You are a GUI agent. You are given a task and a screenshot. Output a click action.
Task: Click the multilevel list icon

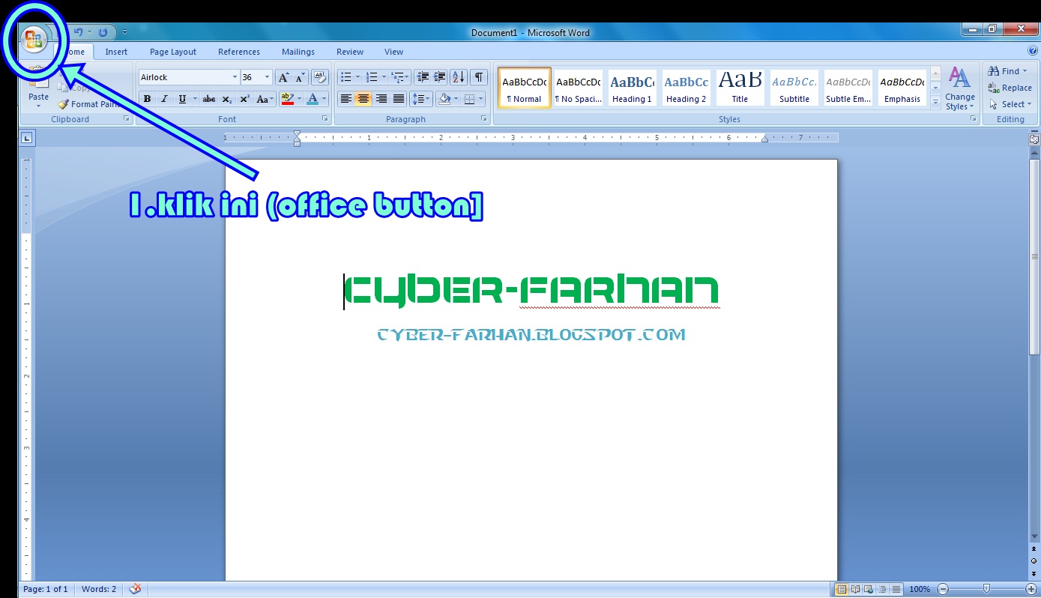396,77
